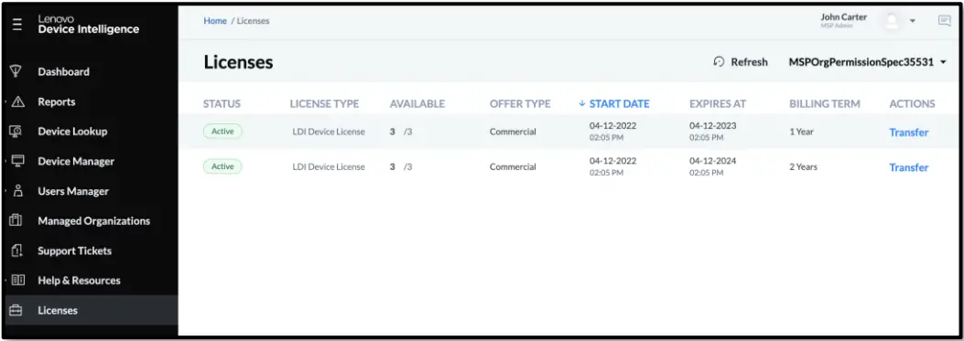Click the Help & Resources book icon
This screenshot has height=341, width=964.
point(17,280)
